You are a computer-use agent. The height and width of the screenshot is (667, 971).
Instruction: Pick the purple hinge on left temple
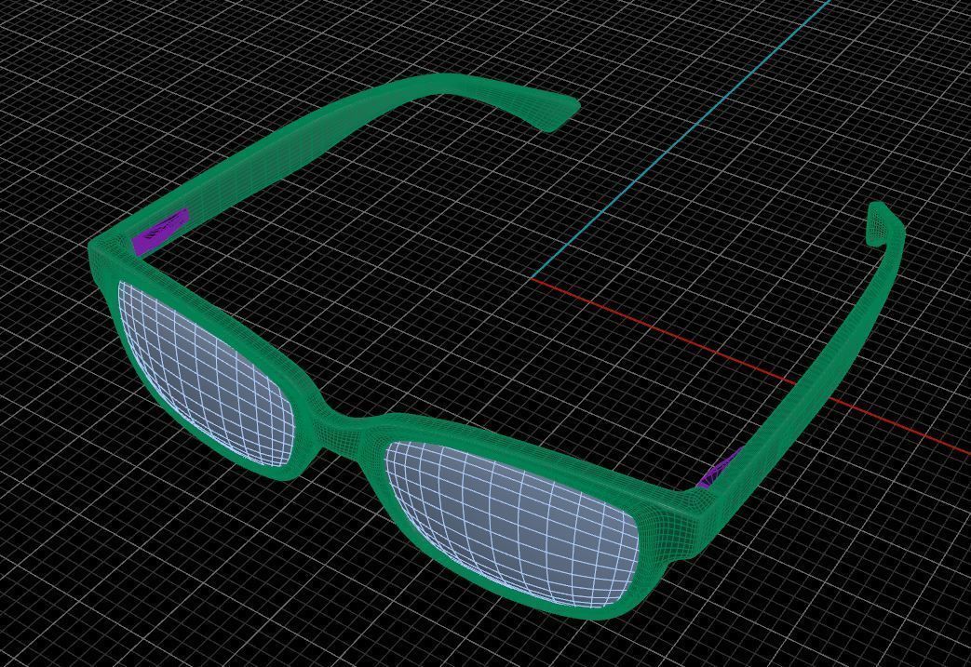pyautogui.click(x=160, y=230)
